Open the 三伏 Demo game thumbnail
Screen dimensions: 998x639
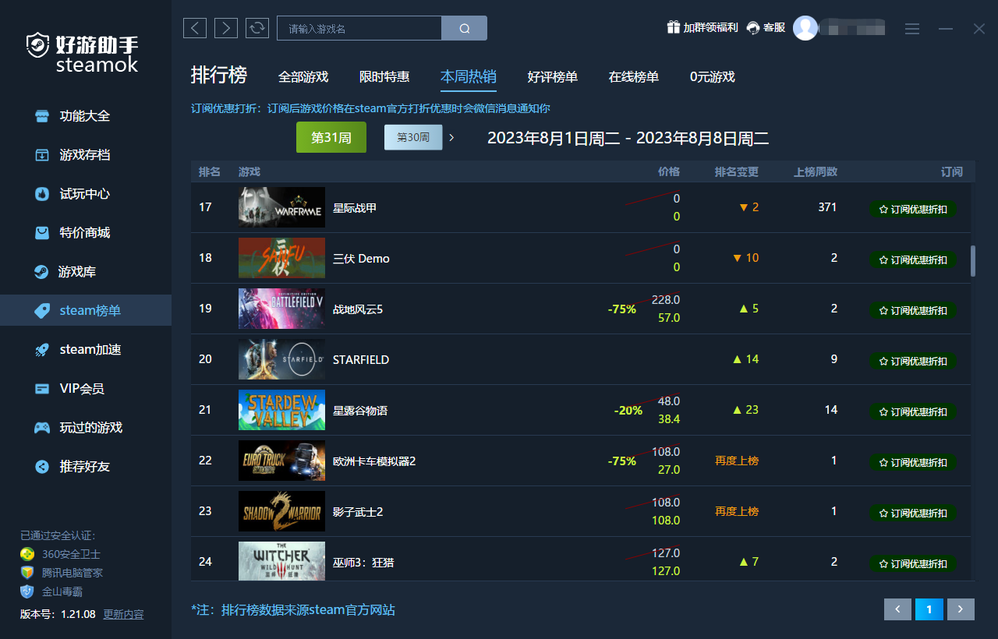[281, 258]
